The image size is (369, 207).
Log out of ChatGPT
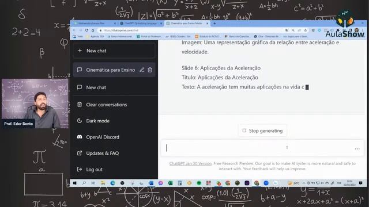tap(114, 170)
